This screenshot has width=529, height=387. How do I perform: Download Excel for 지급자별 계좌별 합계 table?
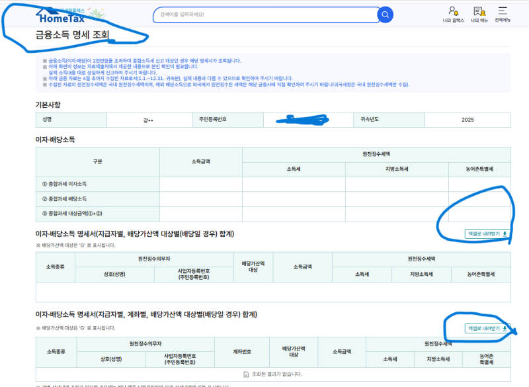487,328
